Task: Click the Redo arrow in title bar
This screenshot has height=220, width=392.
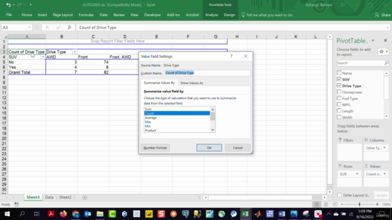Action: [x=20, y=5]
